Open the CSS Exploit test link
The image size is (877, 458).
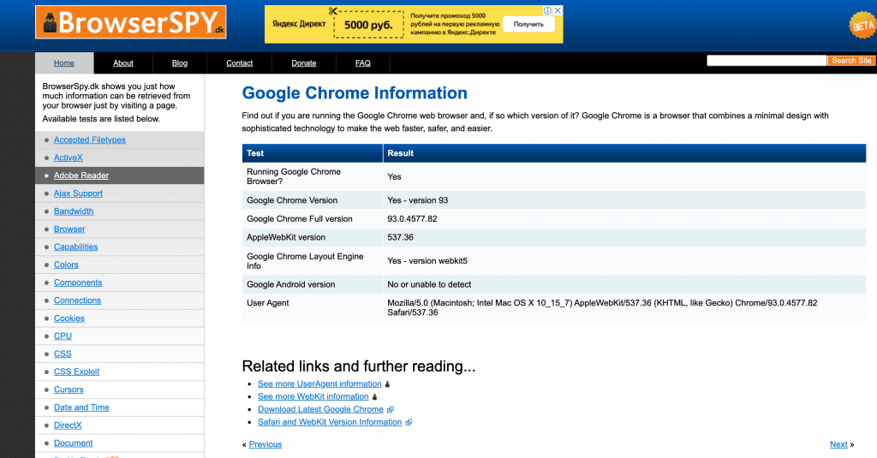click(76, 372)
